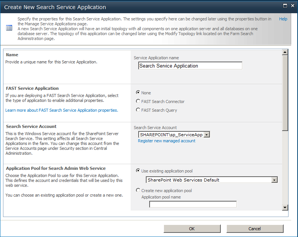Viewport: 298px width, 237px height.
Task: Close the Create New Search Service Application dialog
Action: point(293,6)
